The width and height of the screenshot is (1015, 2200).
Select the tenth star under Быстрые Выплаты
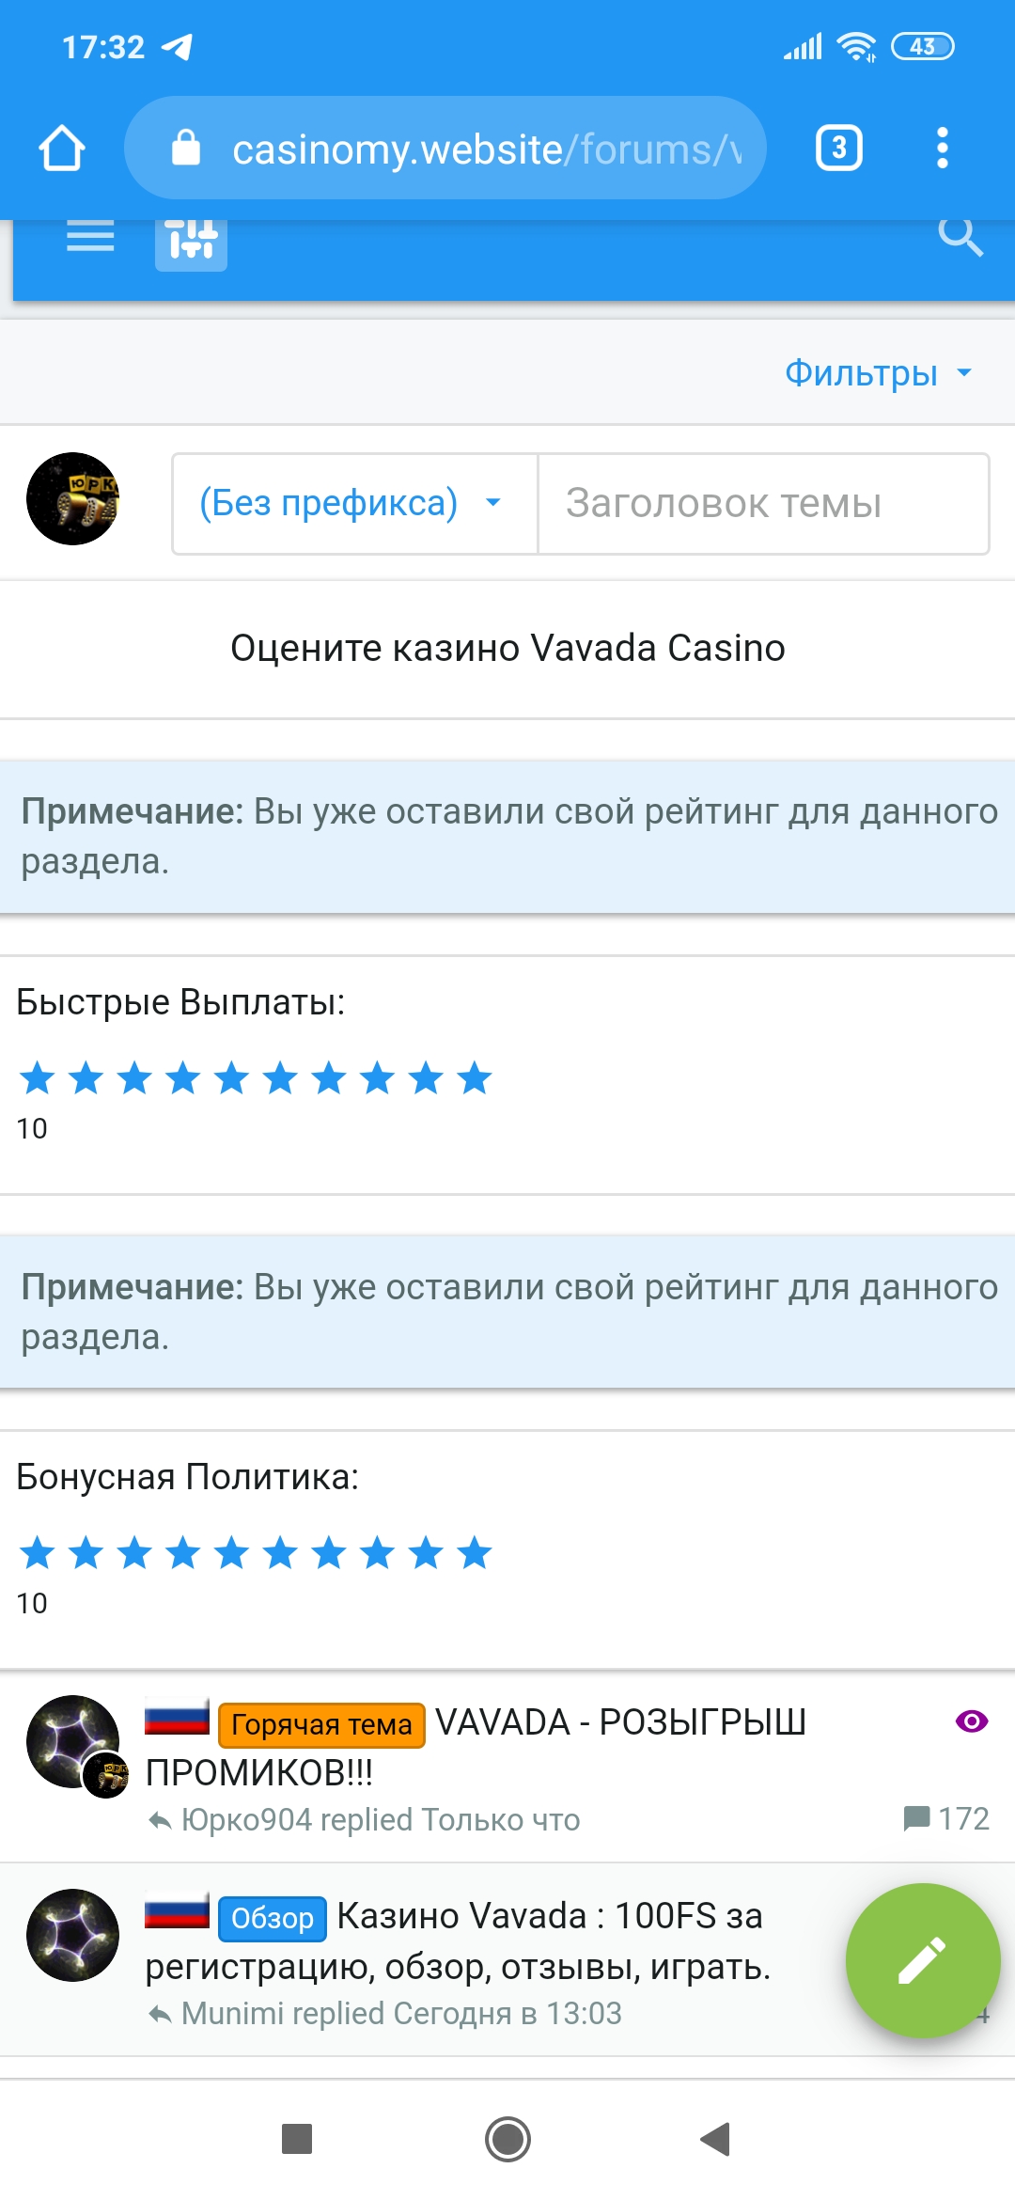tap(475, 1077)
